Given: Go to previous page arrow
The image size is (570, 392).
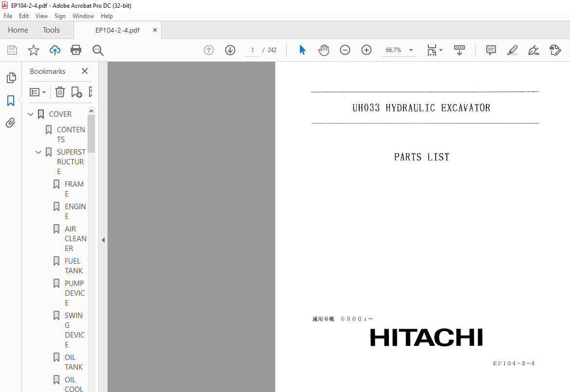Looking at the screenshot, I should pos(209,50).
